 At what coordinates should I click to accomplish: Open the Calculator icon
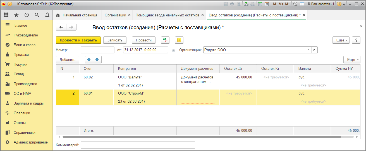(x=260, y=4)
